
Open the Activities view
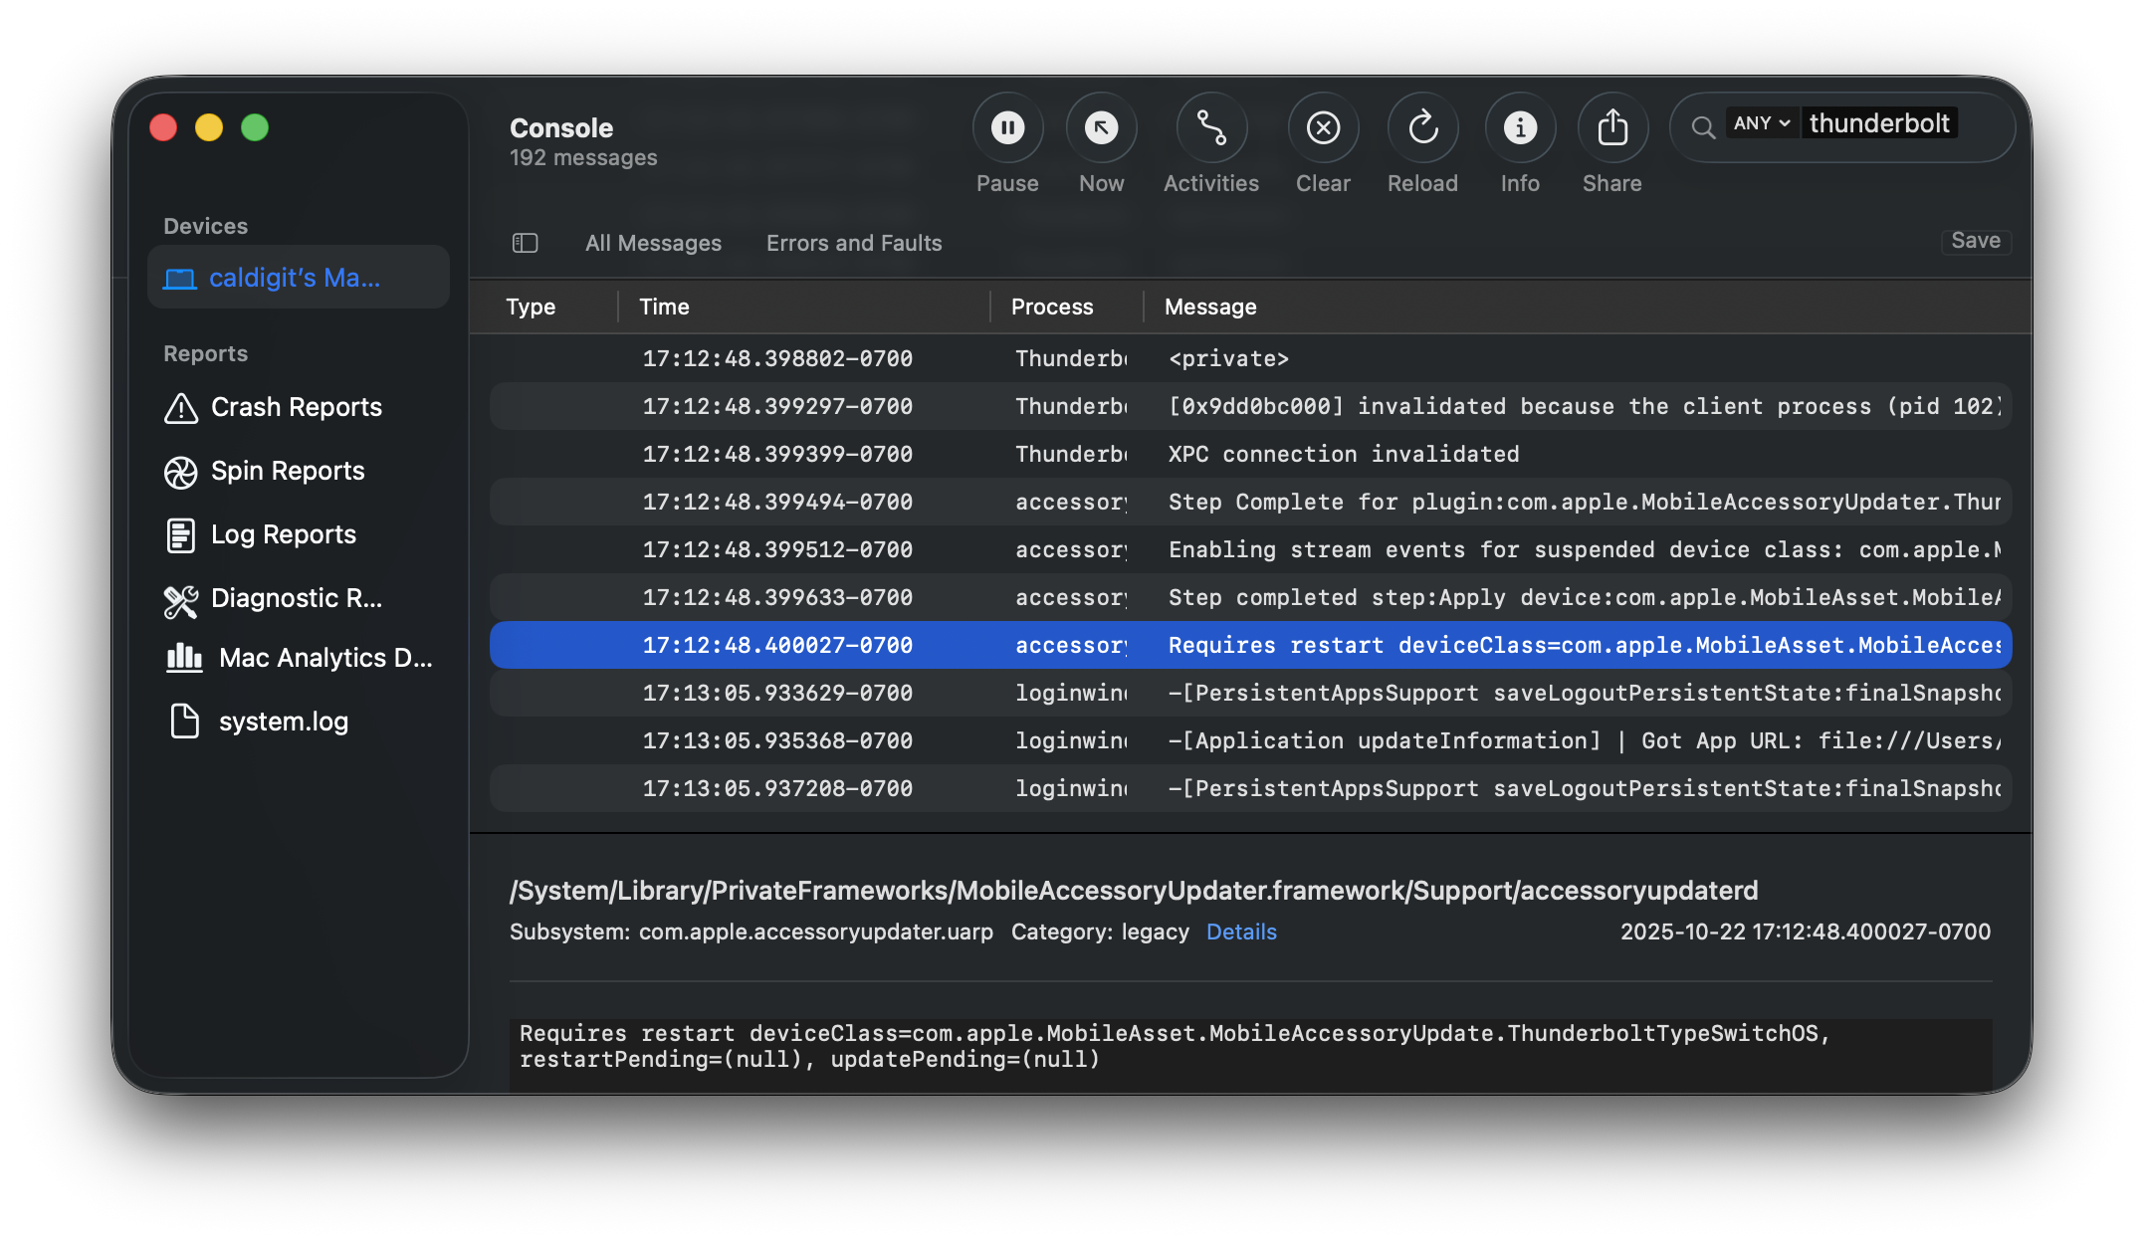click(x=1210, y=127)
